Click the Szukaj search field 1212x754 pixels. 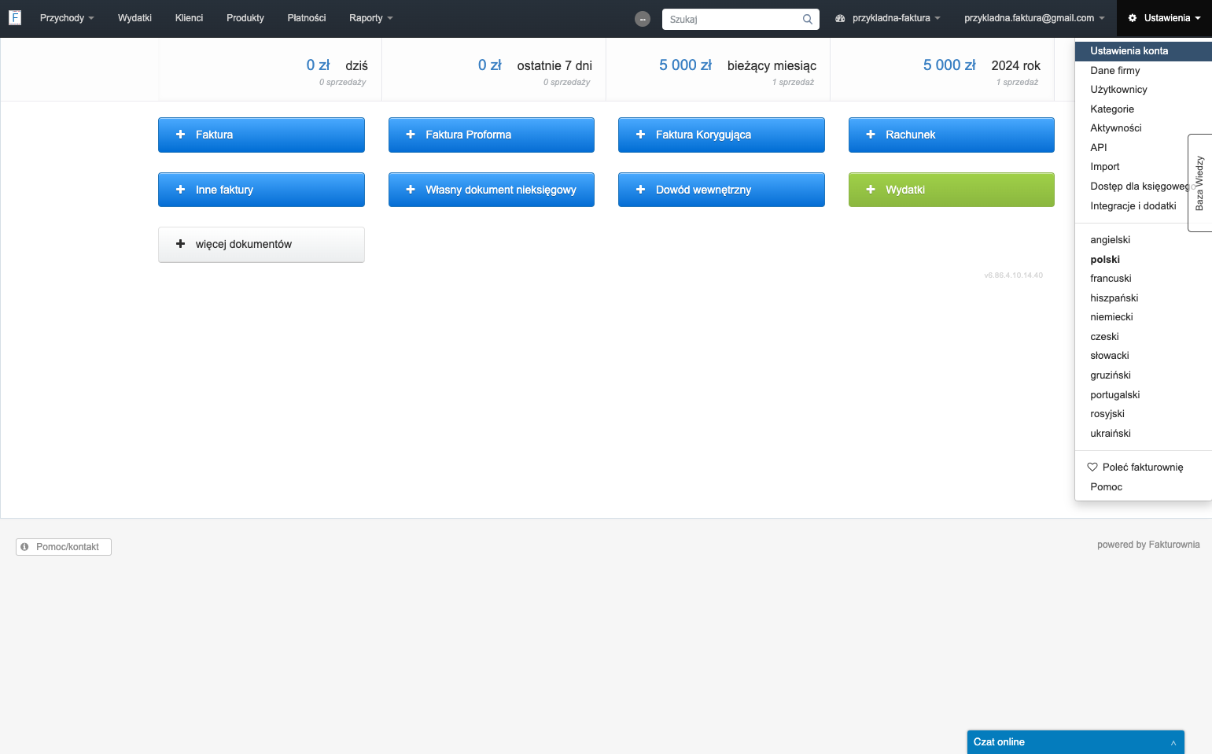coord(741,19)
